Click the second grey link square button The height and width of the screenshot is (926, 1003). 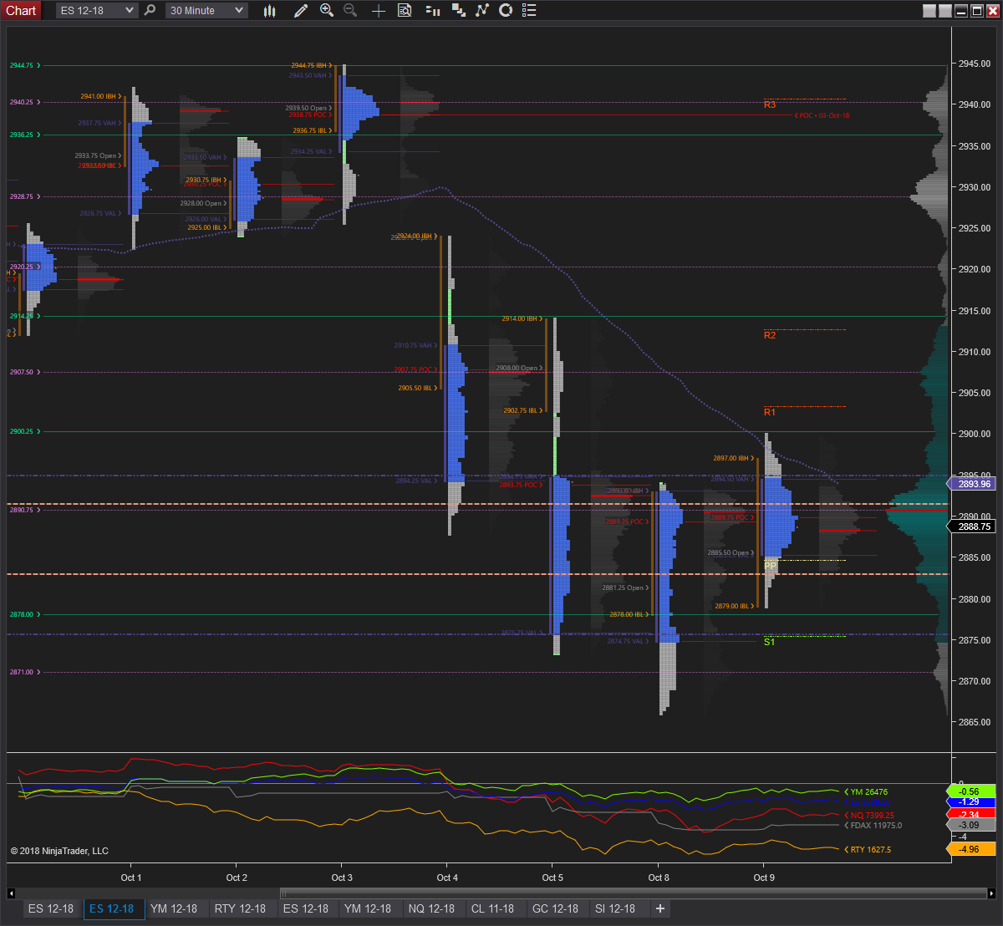pos(945,11)
